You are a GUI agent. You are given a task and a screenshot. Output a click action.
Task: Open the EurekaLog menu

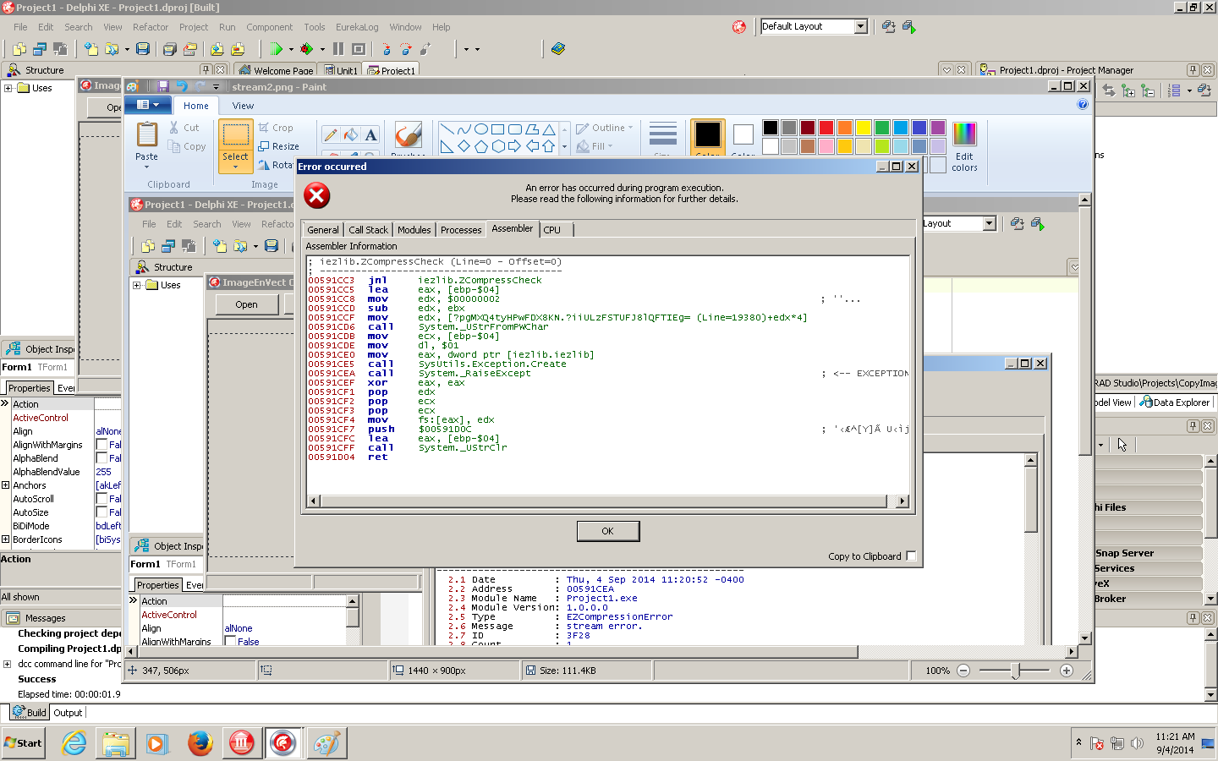pos(357,27)
